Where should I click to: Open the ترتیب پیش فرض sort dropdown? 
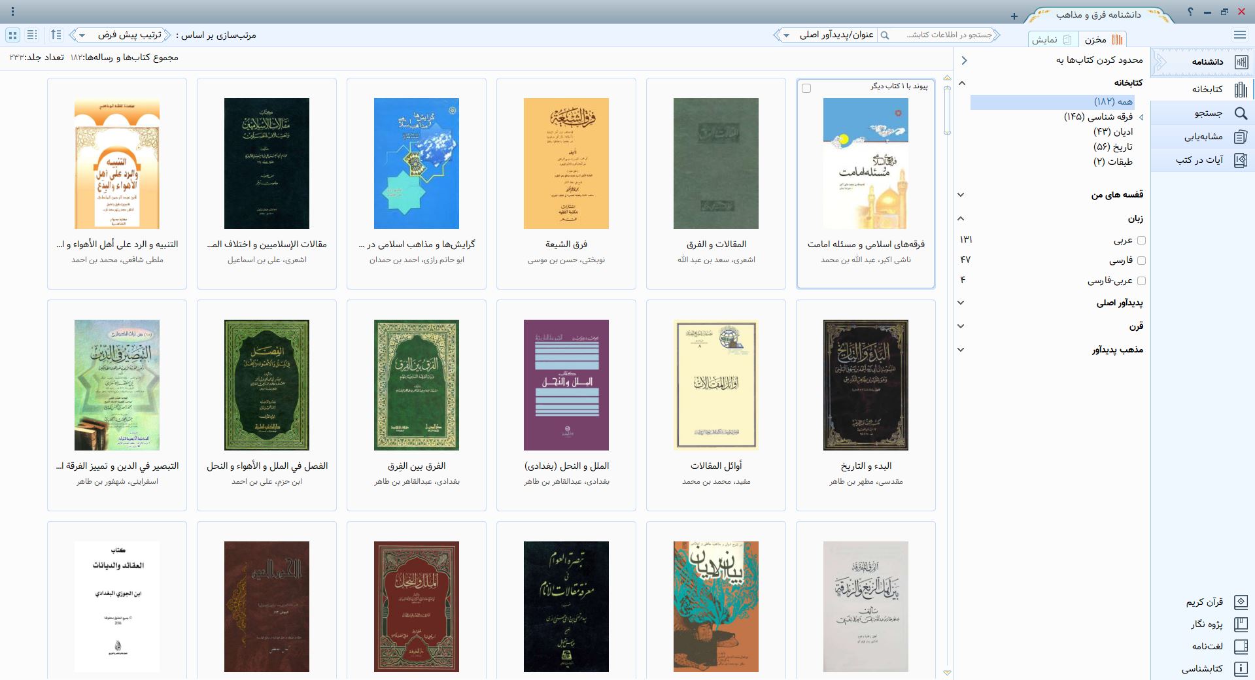(x=120, y=35)
